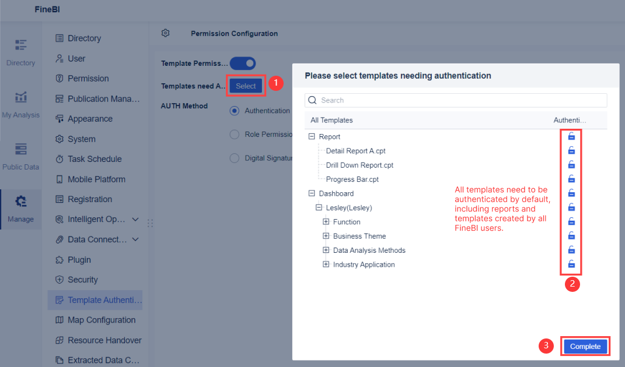Select the Manage section icon
Image resolution: width=625 pixels, height=367 pixels.
click(20, 209)
